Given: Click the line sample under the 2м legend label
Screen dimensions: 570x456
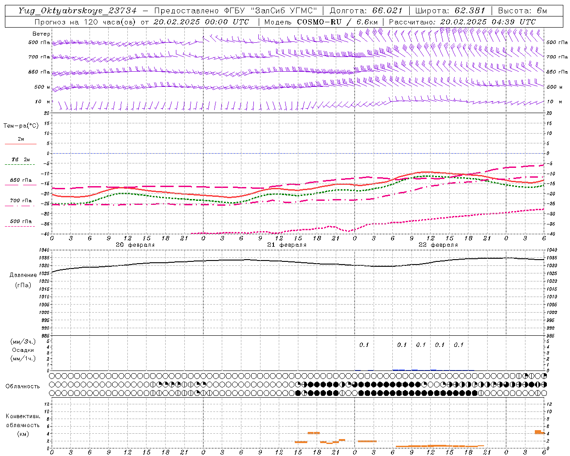Looking at the screenshot, I should [20, 144].
